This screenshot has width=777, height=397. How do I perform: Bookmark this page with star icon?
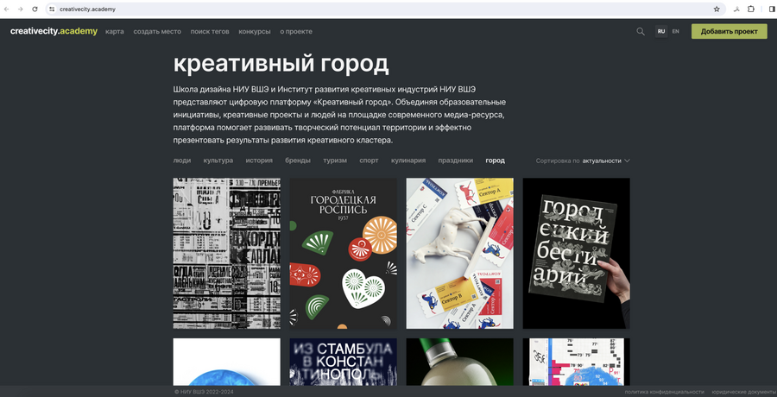[x=717, y=9]
